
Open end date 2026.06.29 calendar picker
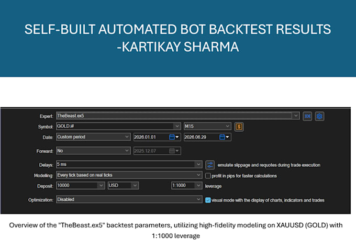[225, 137]
